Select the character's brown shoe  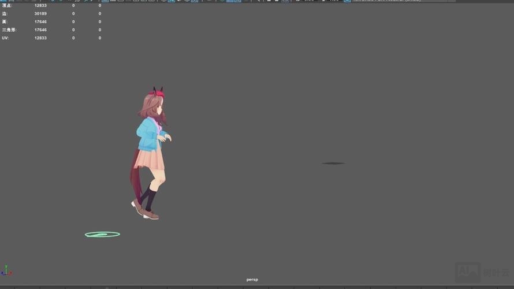point(151,216)
